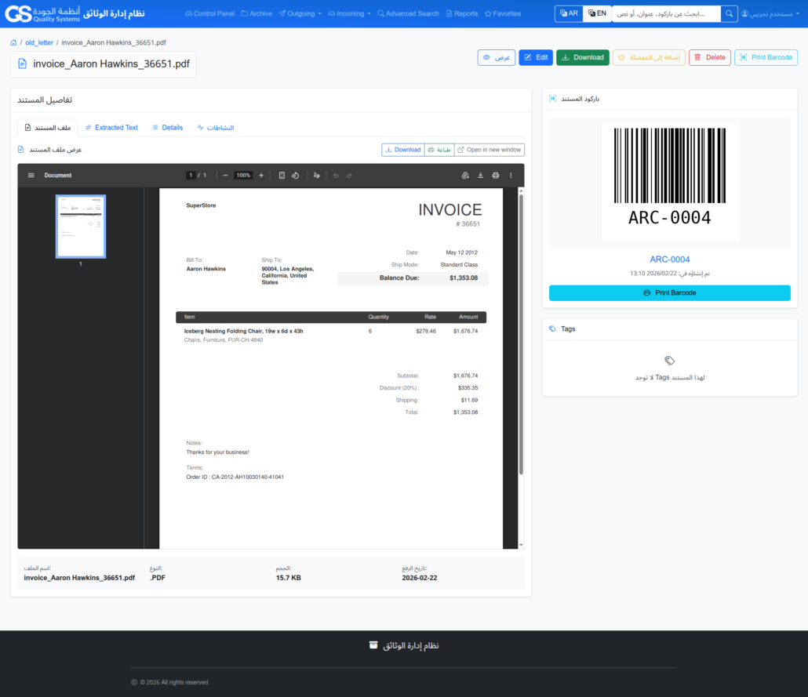Open the viewer's three-dot more options menu

click(510, 175)
